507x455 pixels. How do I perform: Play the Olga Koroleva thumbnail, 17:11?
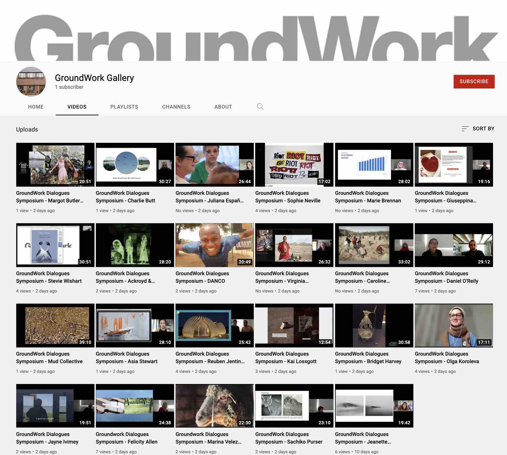click(454, 325)
